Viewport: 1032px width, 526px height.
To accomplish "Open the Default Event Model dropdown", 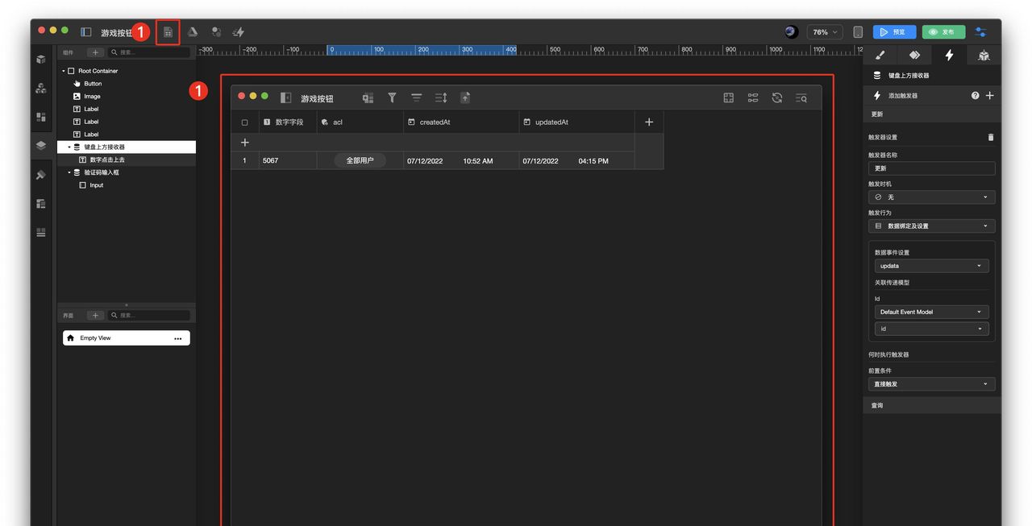I will pos(932,312).
